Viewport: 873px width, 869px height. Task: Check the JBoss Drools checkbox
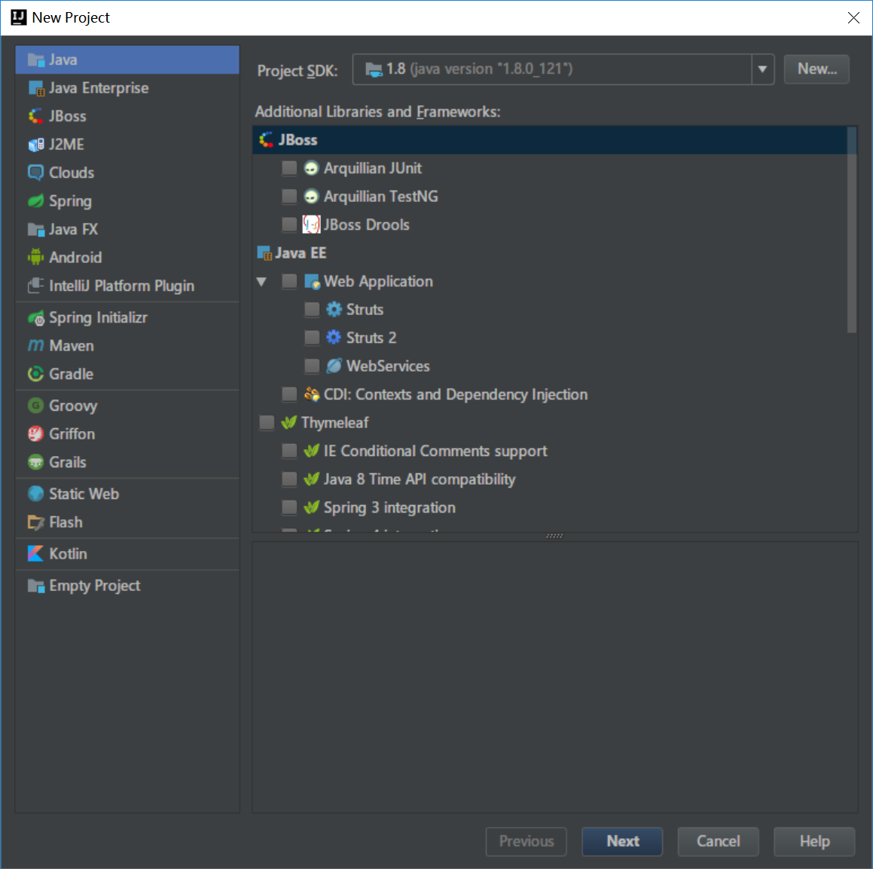pyautogui.click(x=289, y=225)
